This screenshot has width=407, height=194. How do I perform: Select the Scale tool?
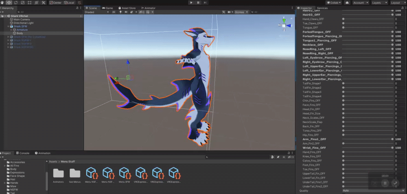click(23, 2)
